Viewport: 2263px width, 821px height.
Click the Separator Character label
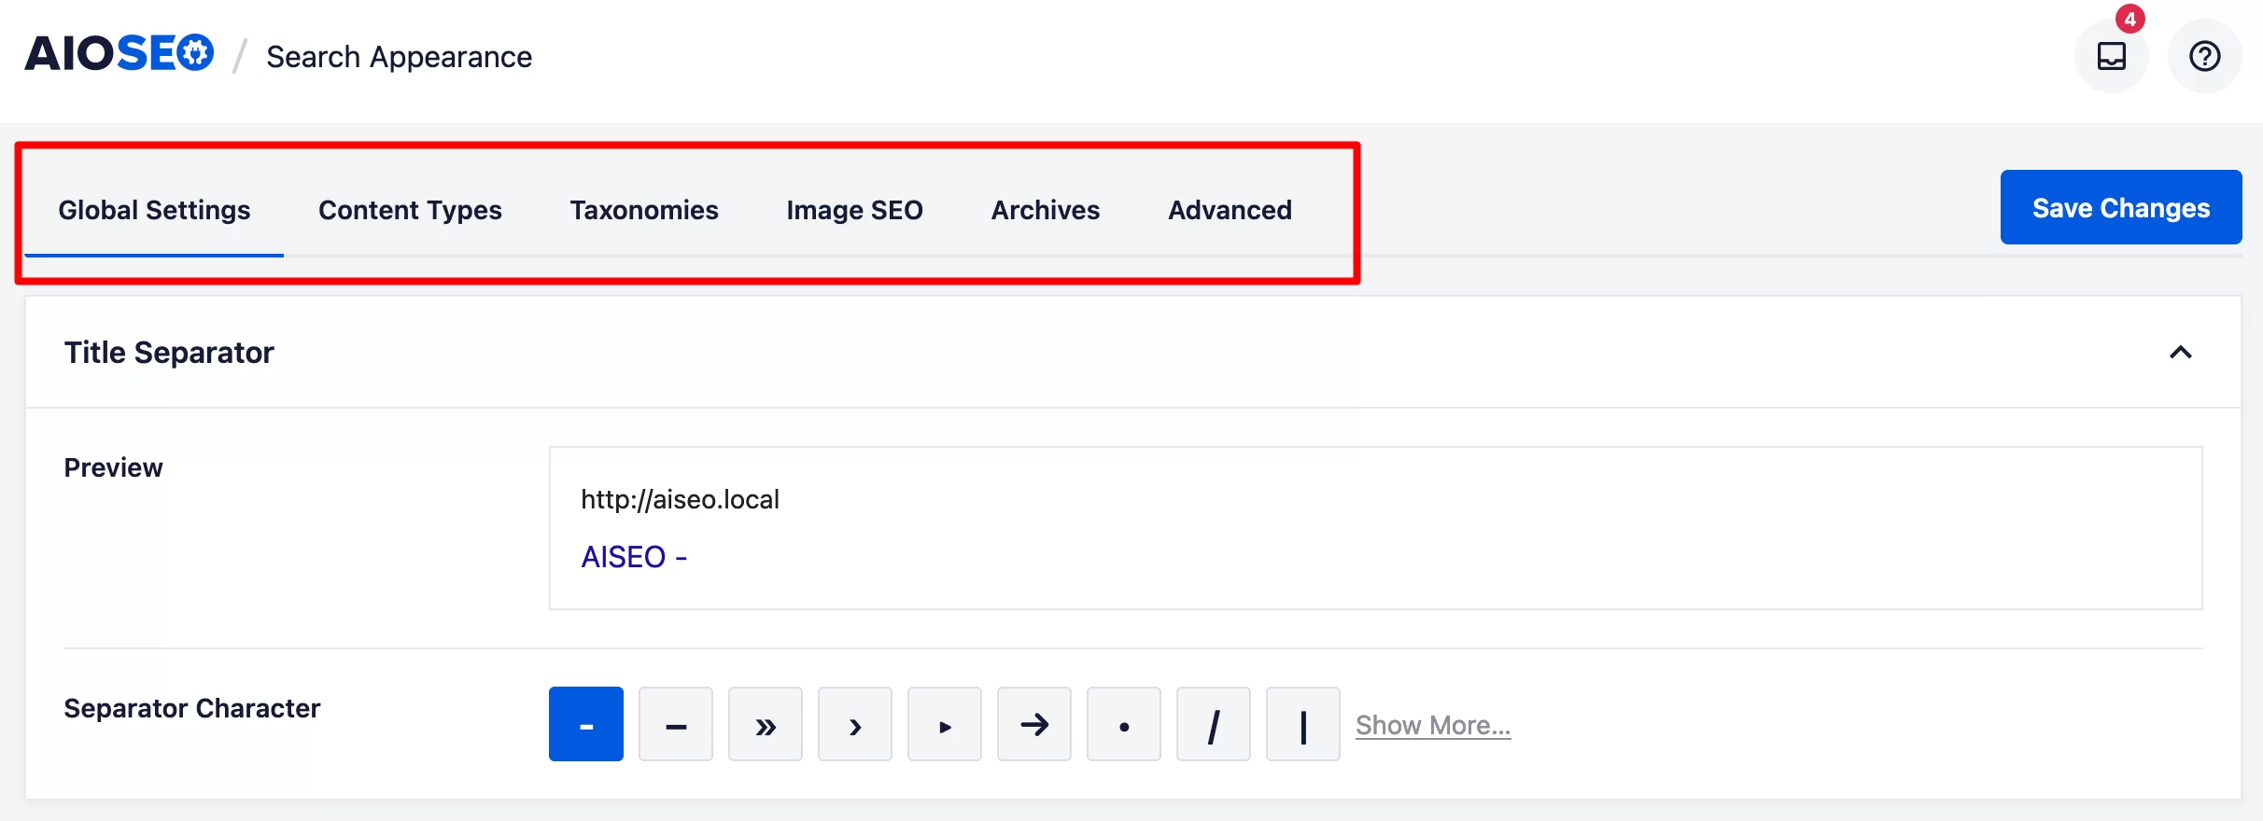pyautogui.click(x=192, y=708)
